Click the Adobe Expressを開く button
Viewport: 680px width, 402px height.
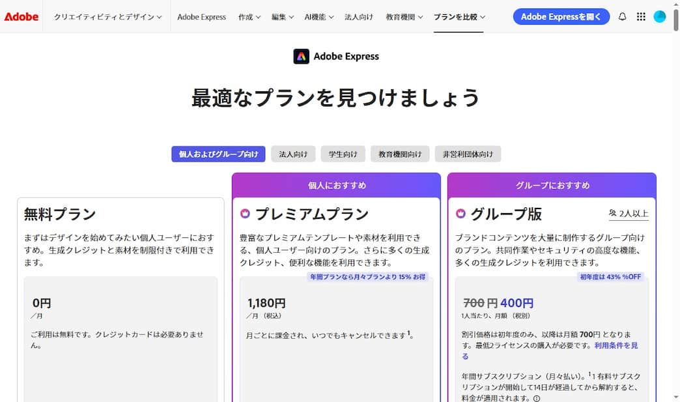click(561, 16)
